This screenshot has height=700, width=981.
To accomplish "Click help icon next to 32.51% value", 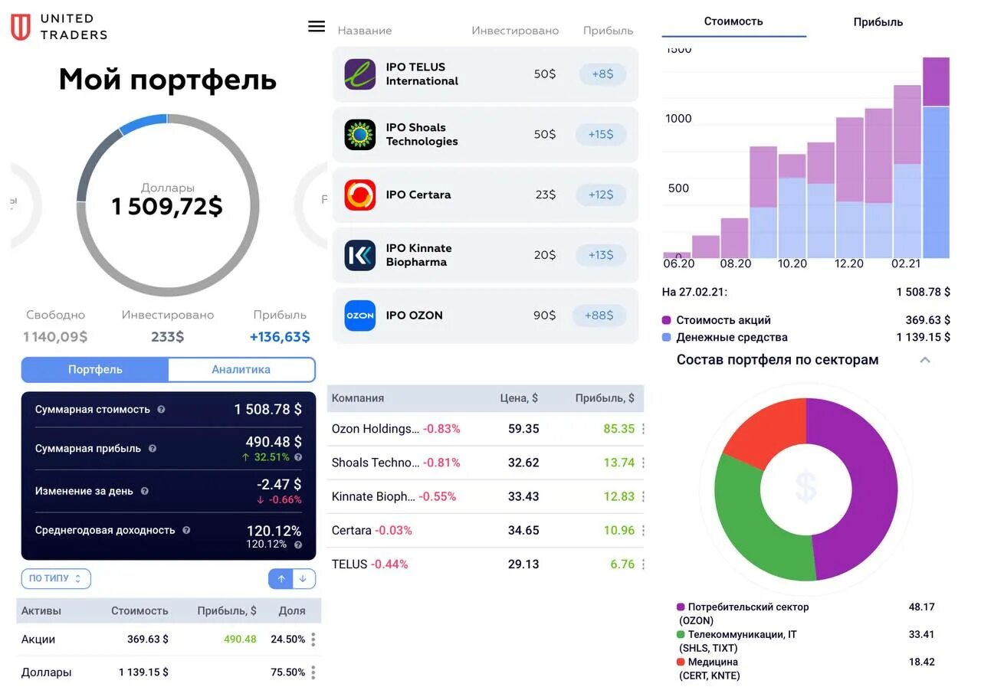I will pyautogui.click(x=298, y=457).
